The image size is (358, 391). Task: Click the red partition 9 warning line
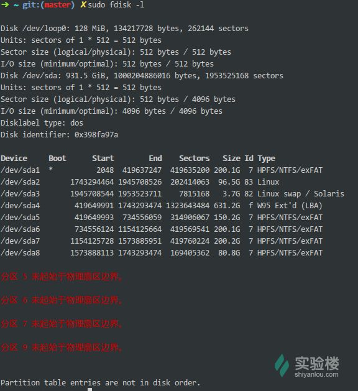click(x=62, y=347)
